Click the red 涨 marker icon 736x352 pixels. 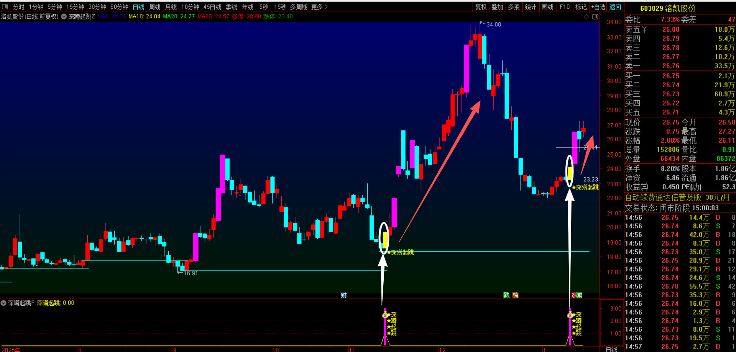click(574, 295)
